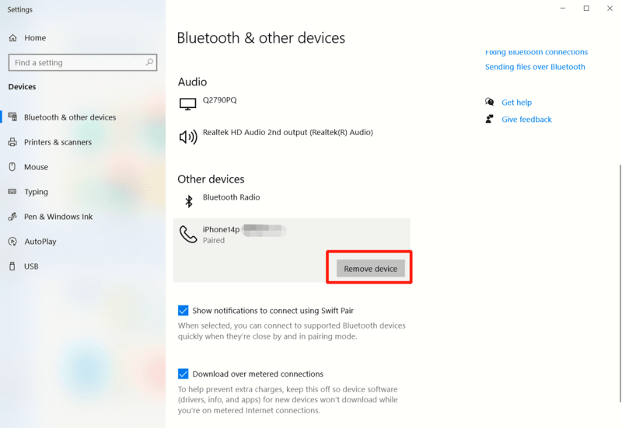The image size is (622, 428).
Task: Open the Mouse settings page
Action: coord(36,167)
